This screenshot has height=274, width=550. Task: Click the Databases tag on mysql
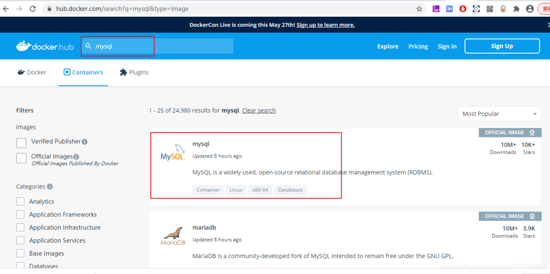pos(290,190)
